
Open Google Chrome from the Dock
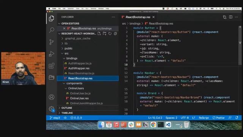[153, 124]
